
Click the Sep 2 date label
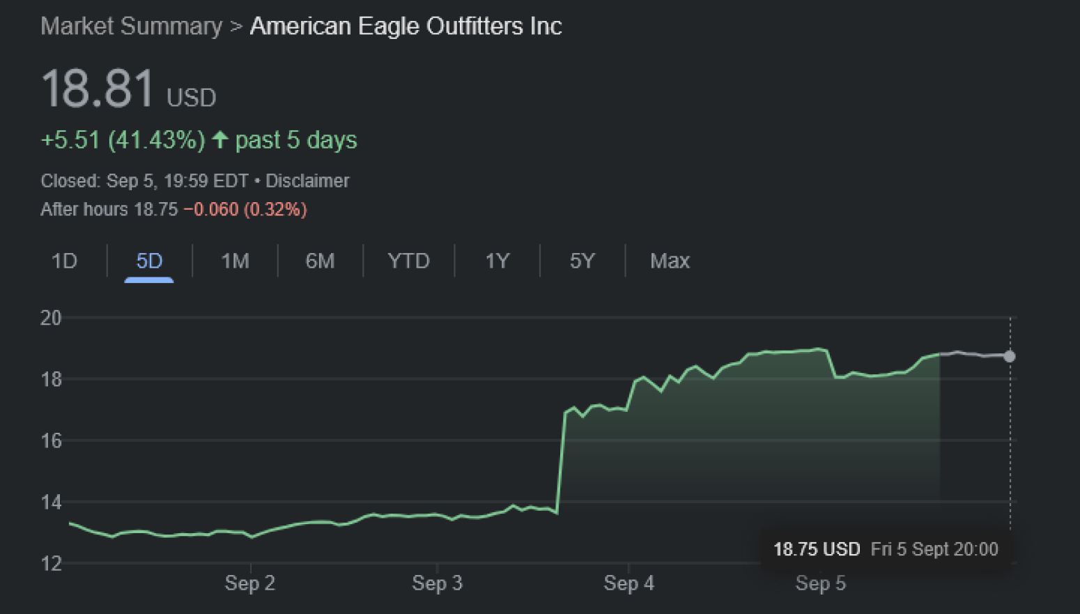tap(250, 583)
